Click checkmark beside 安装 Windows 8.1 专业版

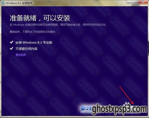tap(12, 42)
